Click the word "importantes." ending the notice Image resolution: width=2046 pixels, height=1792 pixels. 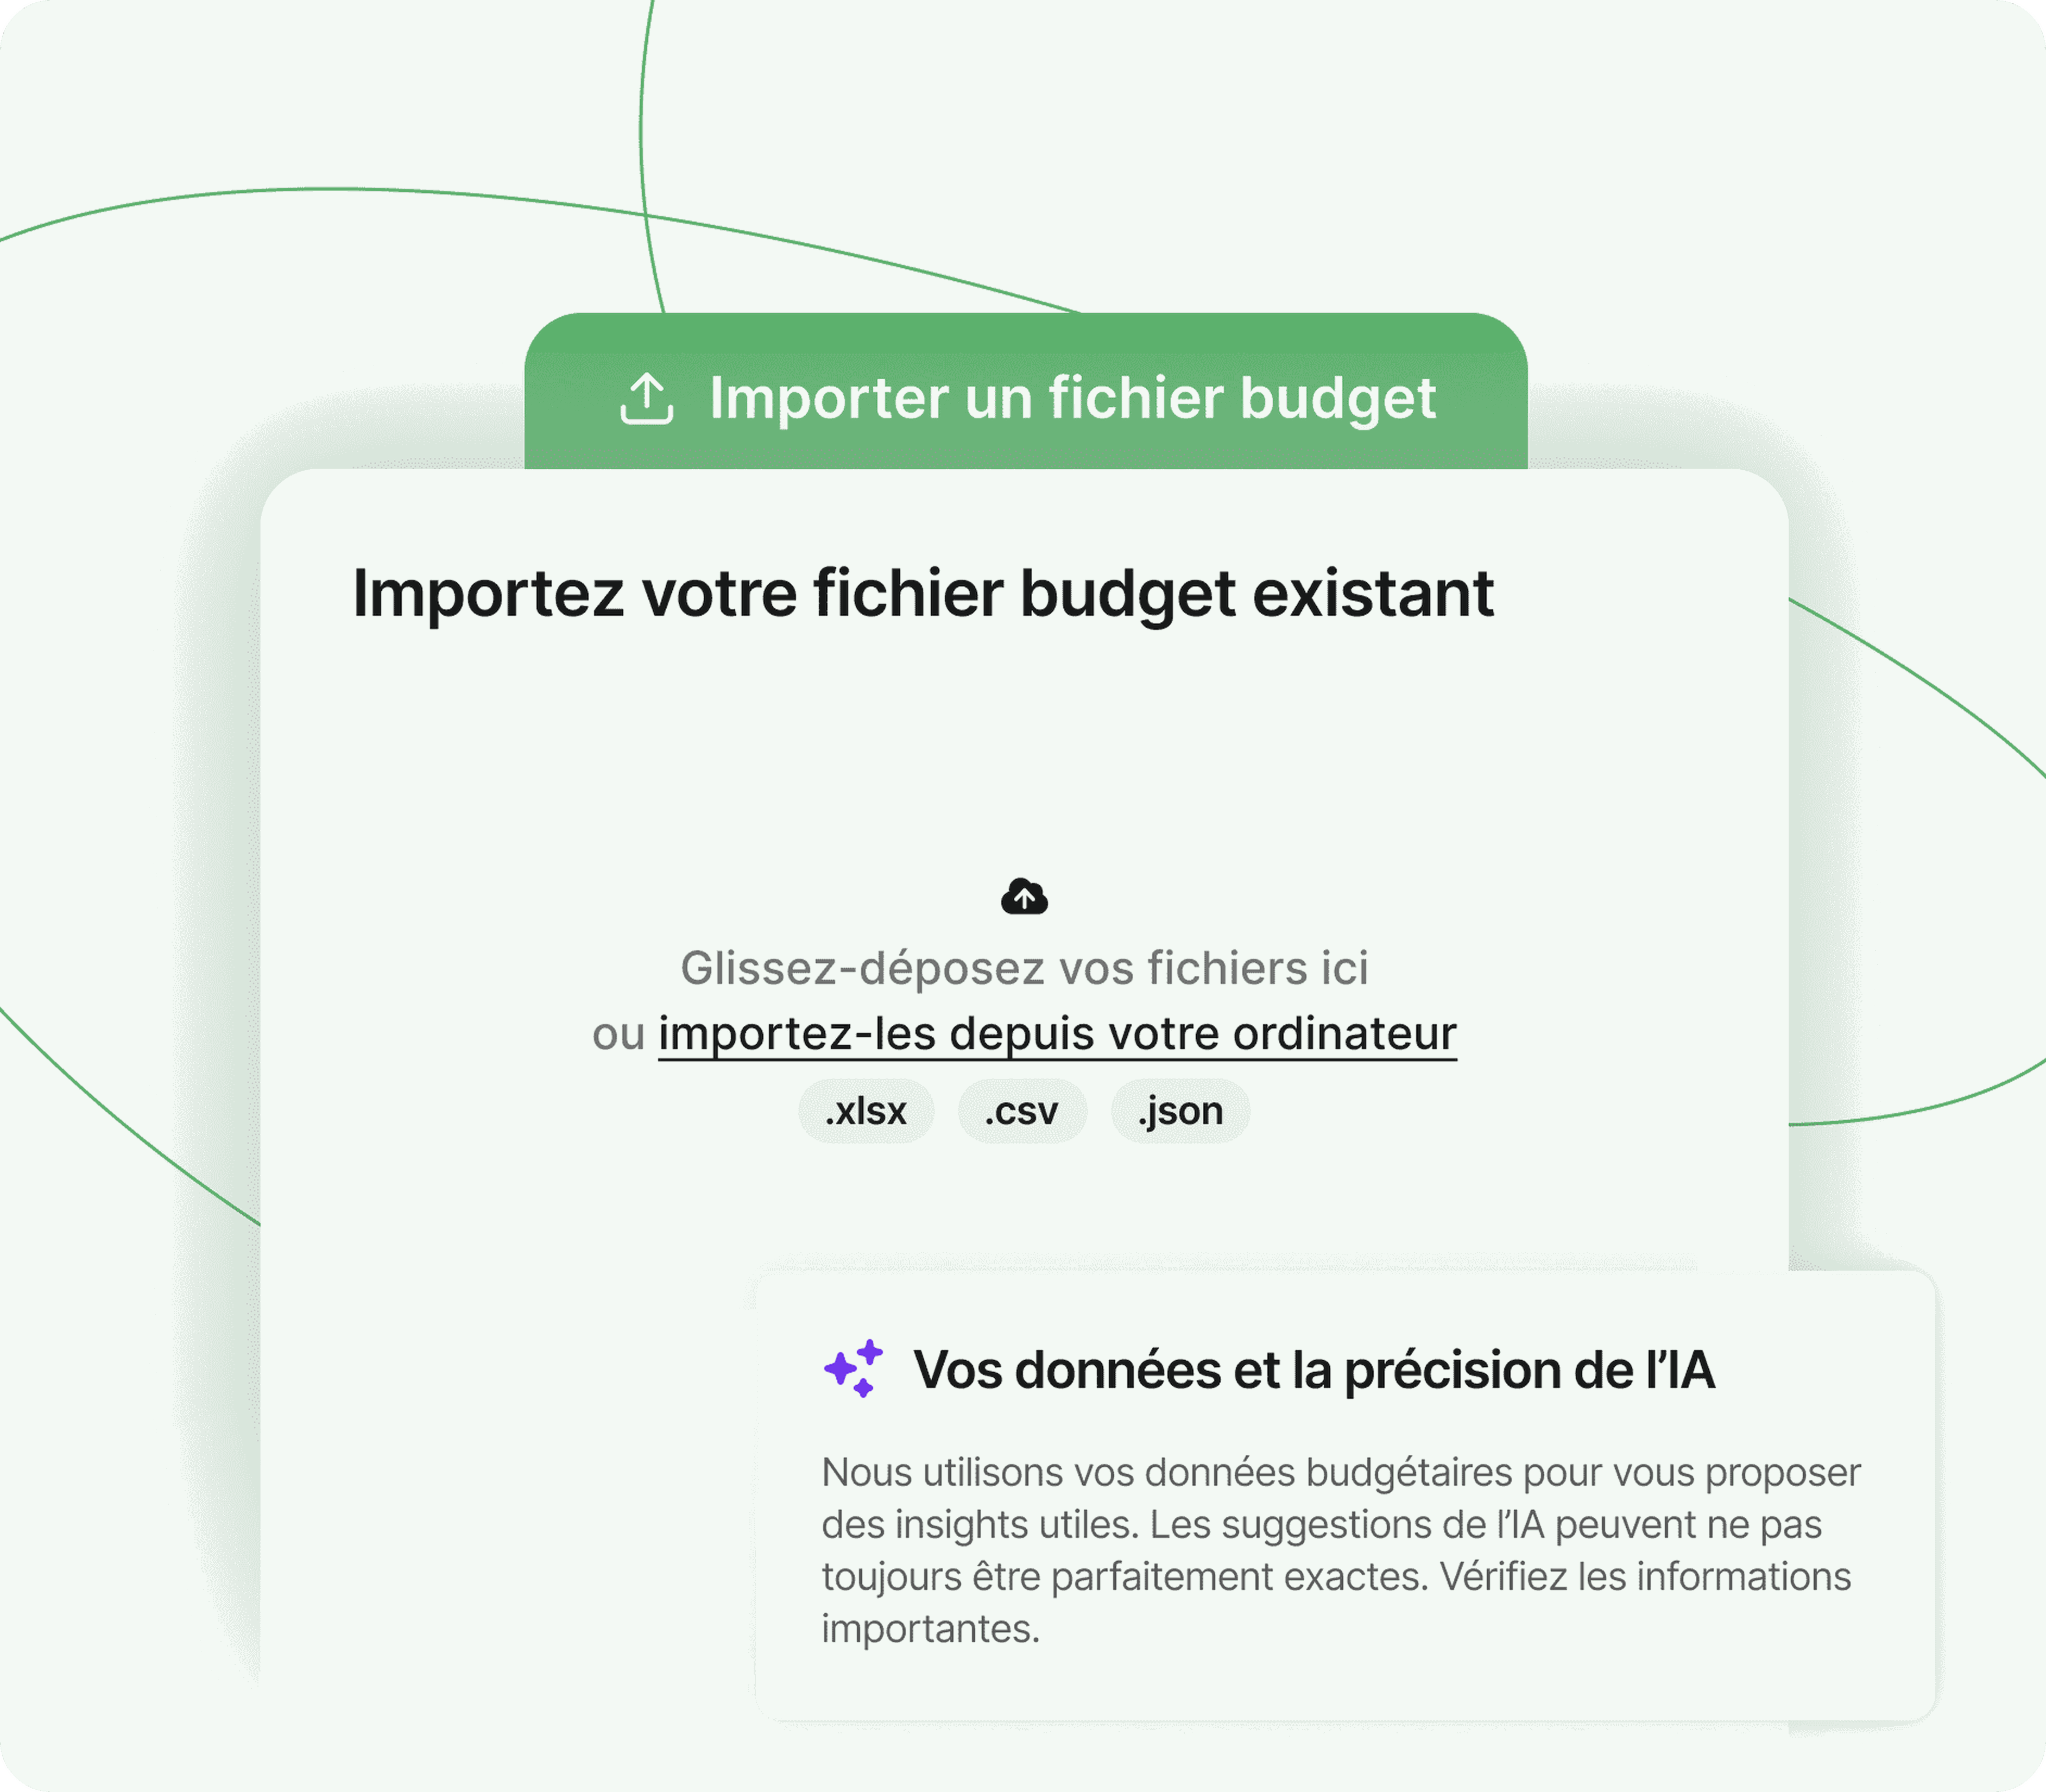931,1629
